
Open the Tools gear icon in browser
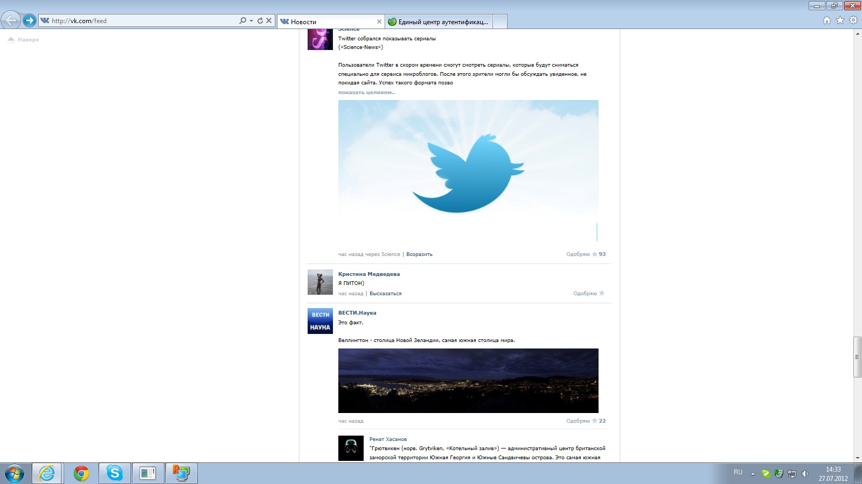(x=853, y=20)
